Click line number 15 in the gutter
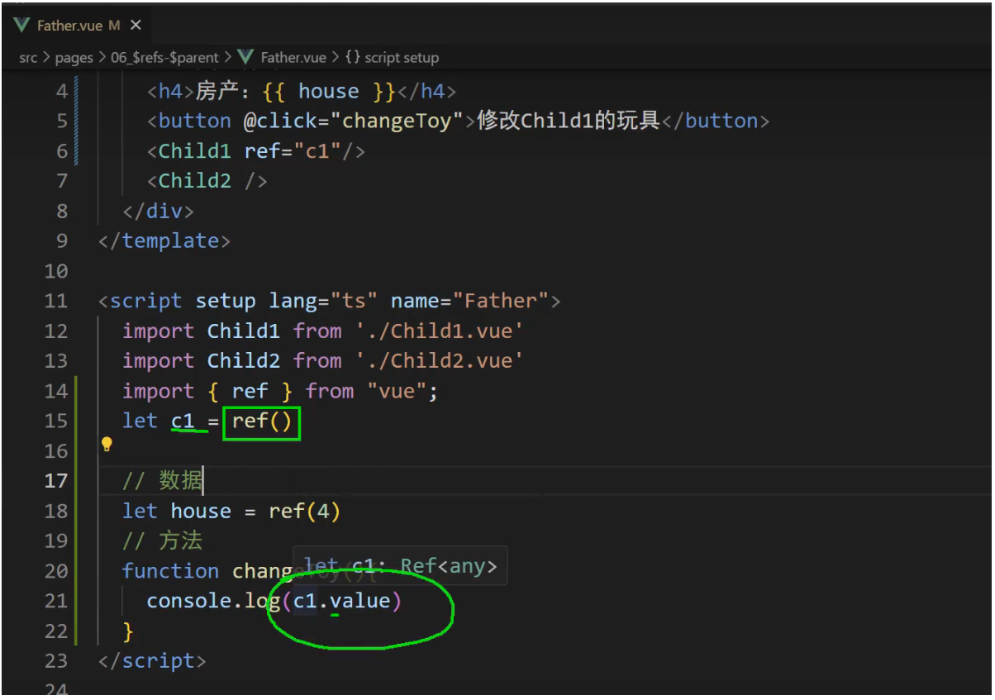995x700 pixels. click(x=55, y=421)
